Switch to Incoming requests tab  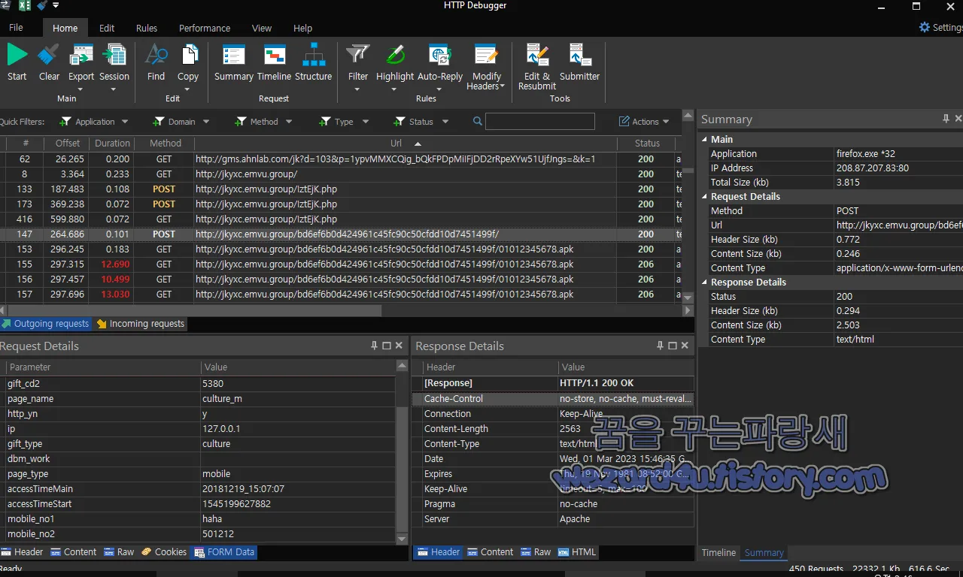[140, 324]
